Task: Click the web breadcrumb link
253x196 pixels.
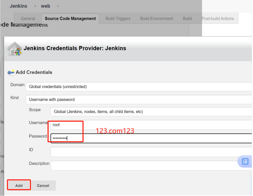Action: coord(45,6)
